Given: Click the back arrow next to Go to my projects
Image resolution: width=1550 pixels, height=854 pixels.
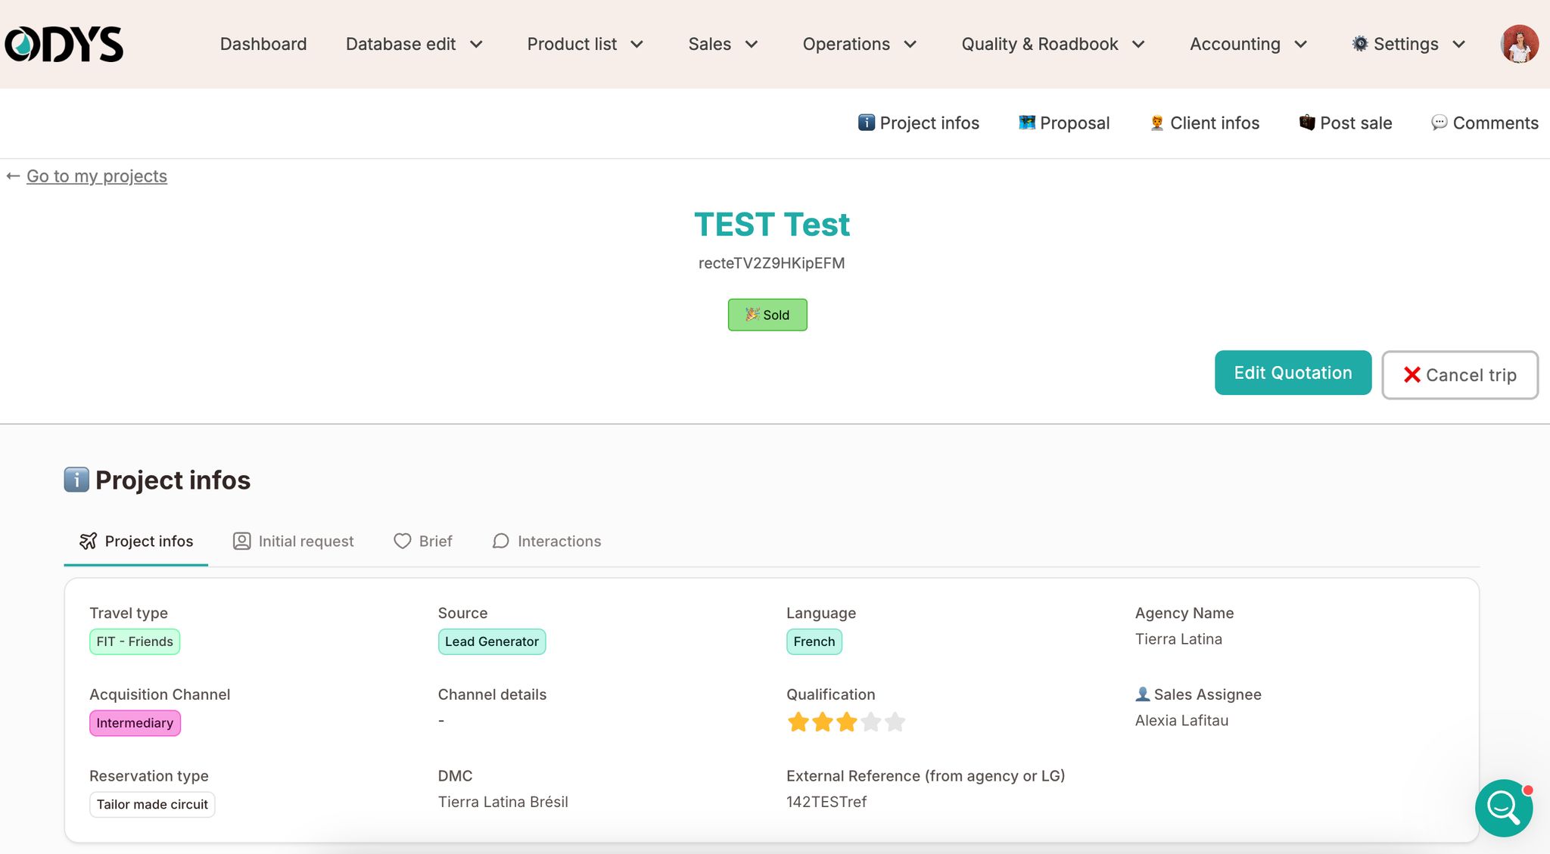Looking at the screenshot, I should pos(13,176).
